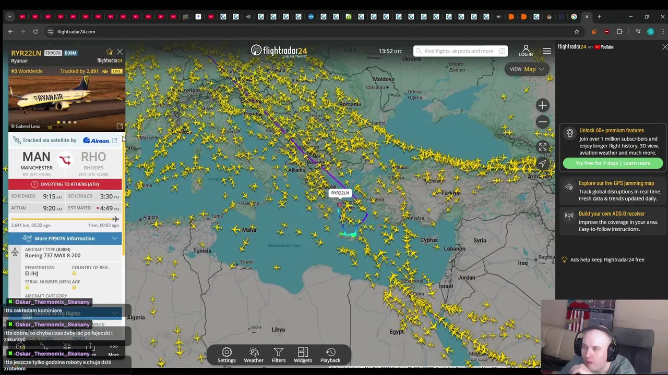Viewport: 668px width, 375px height.
Task: Click the Google favicon browser tab
Action: coord(574,17)
